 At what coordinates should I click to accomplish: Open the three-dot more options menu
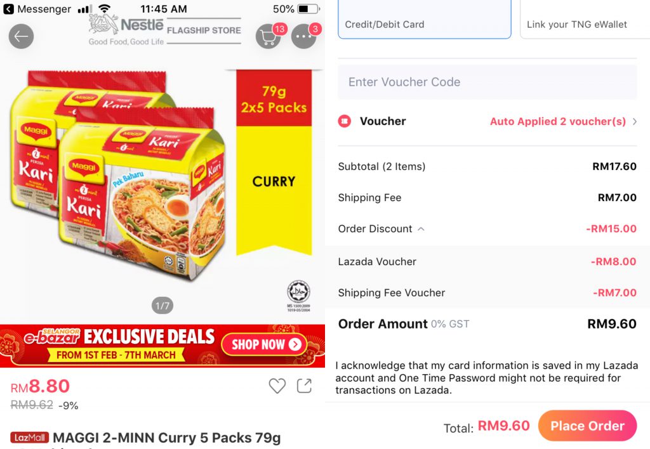303,37
